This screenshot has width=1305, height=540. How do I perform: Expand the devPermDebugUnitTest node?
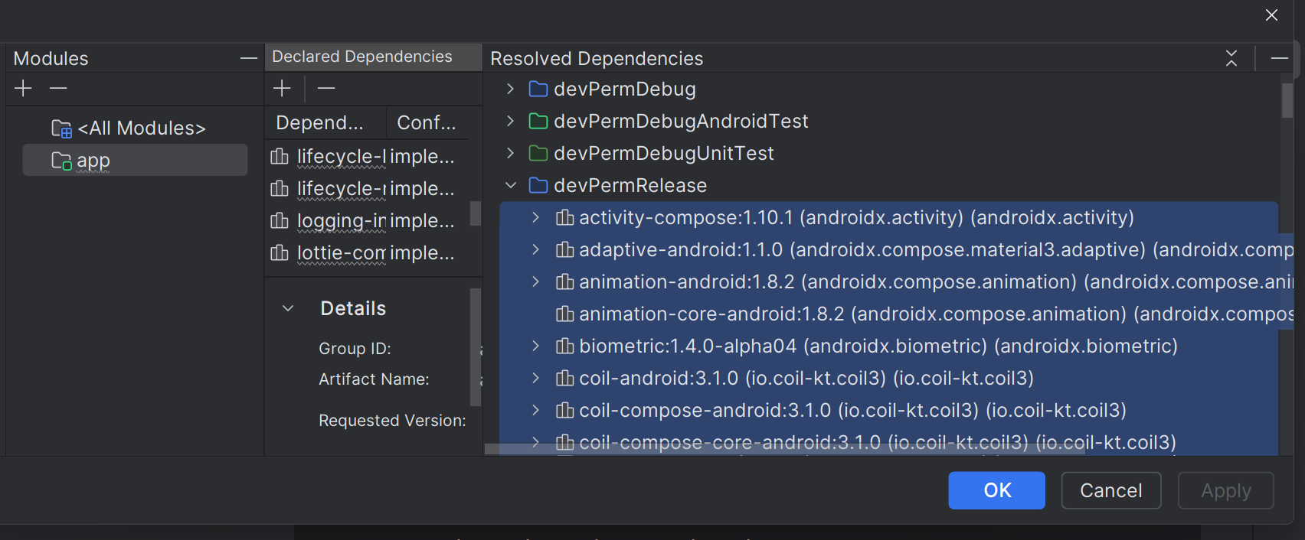(x=510, y=153)
